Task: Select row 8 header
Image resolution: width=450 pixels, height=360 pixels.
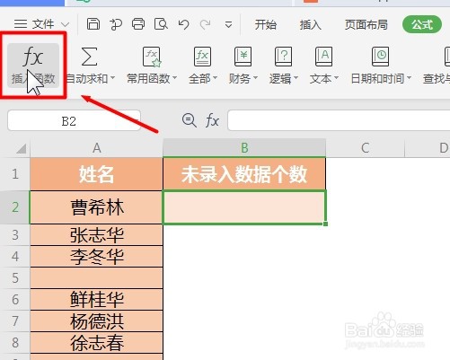Action: (15, 343)
